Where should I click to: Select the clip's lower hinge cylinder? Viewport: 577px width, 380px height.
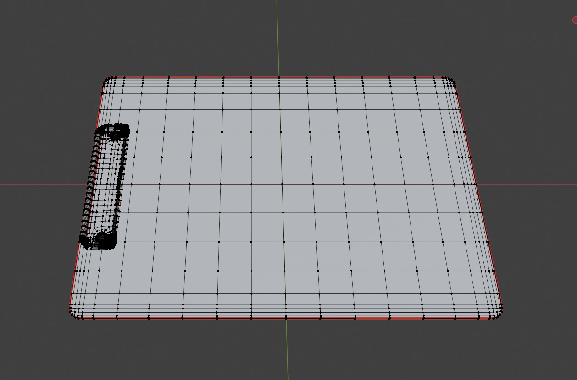tap(101, 238)
